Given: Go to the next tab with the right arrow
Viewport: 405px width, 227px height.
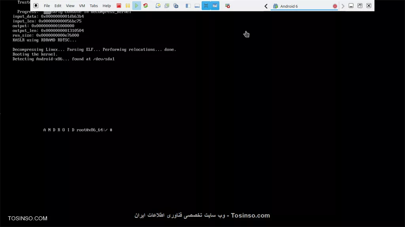Looking at the screenshot, I should click(343, 6).
